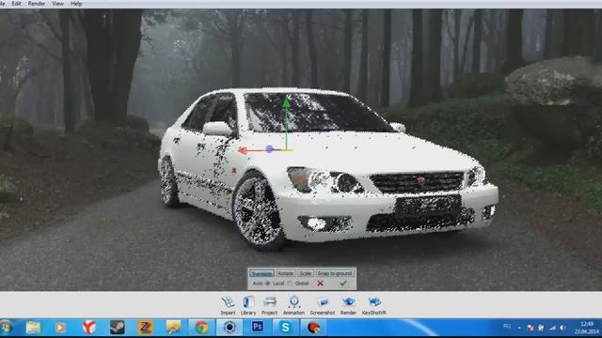Show hidden tray icons arrow
This screenshot has width=602, height=338.
pos(519,328)
